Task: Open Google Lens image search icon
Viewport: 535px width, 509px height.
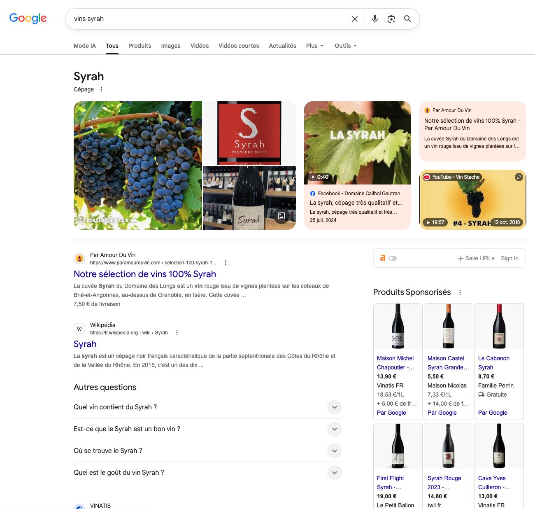Action: coord(391,19)
